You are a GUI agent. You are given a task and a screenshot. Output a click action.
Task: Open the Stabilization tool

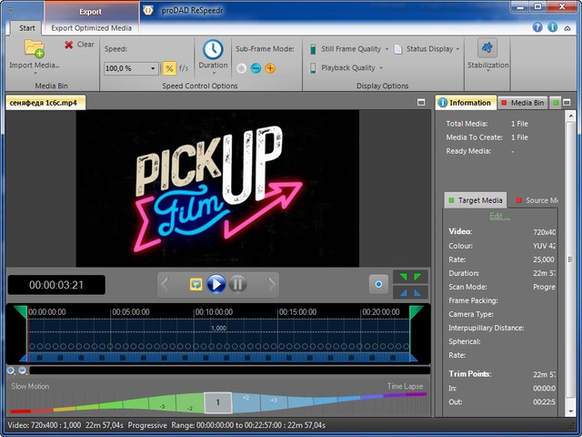click(487, 47)
